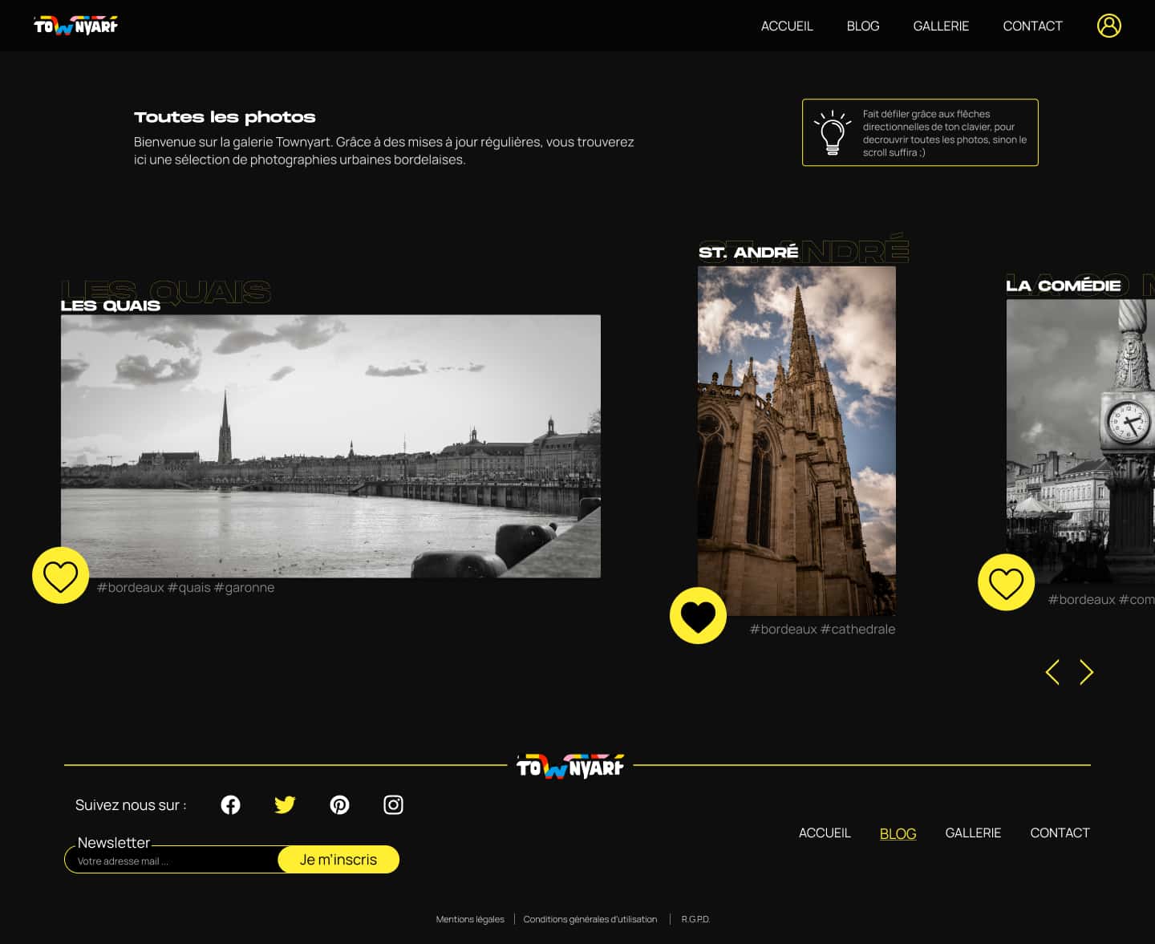Open Conditions générales d'utilisation link

click(590, 919)
